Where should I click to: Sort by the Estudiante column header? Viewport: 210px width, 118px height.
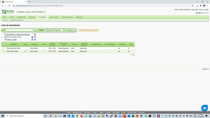pyautogui.click(x=13, y=44)
